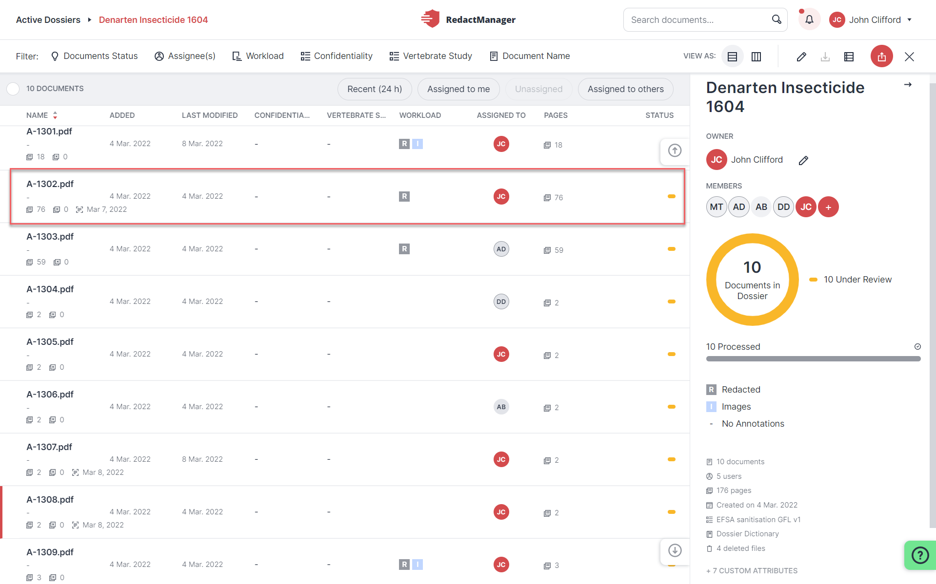Click AD assignee avatar on A-1303.pdf row
The height and width of the screenshot is (584, 936).
click(x=501, y=249)
